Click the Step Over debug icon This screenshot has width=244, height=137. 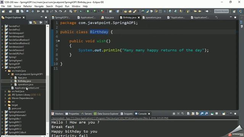[x=60, y=11]
